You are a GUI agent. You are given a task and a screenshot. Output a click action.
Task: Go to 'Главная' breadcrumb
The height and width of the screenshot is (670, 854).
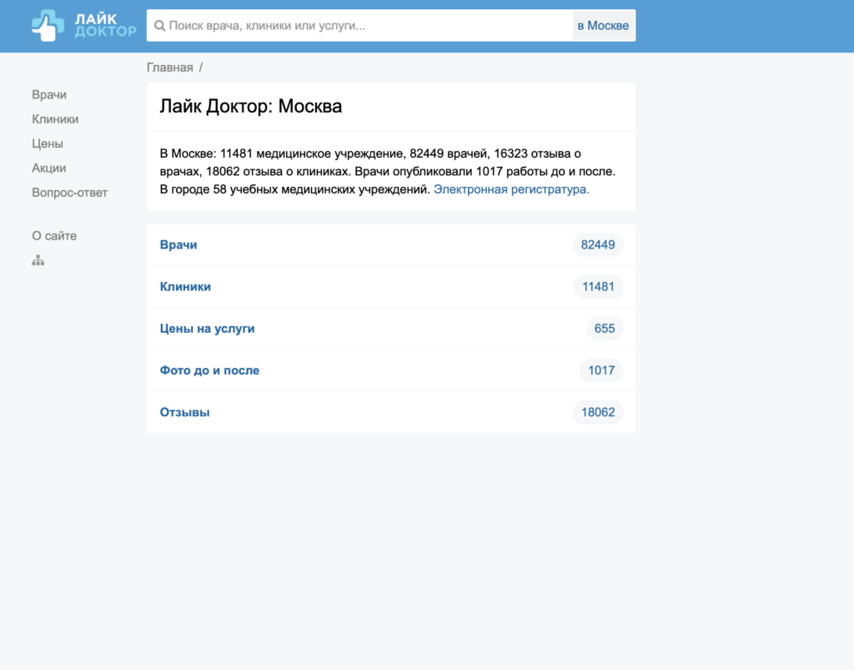point(170,68)
